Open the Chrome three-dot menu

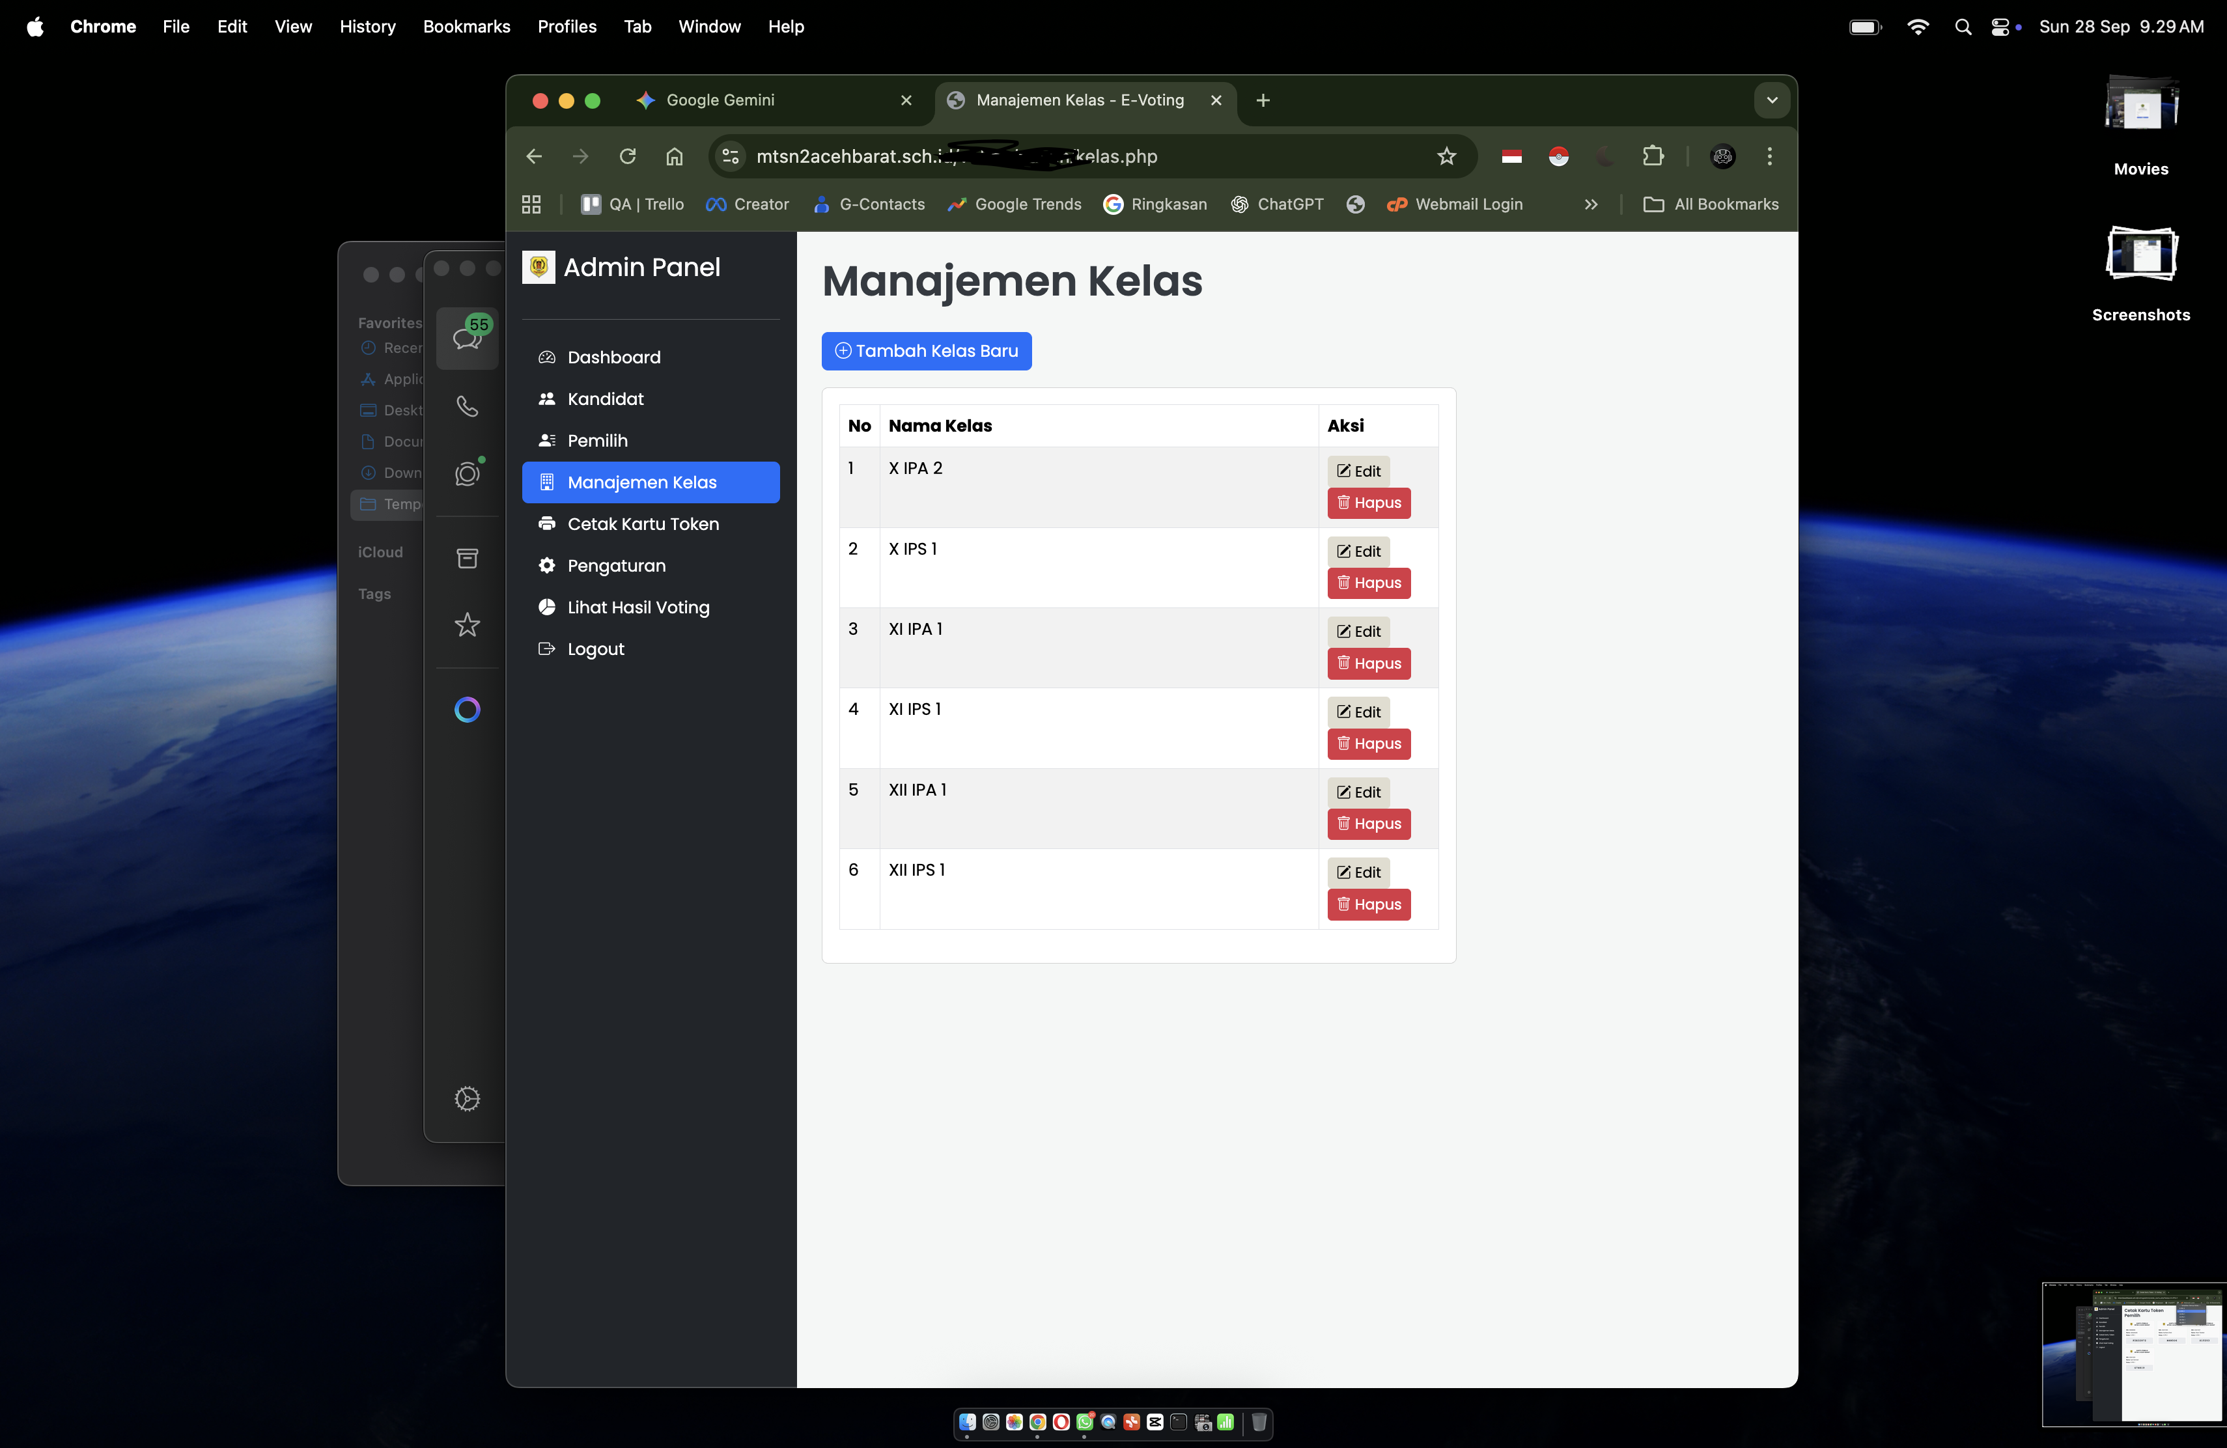point(1769,156)
